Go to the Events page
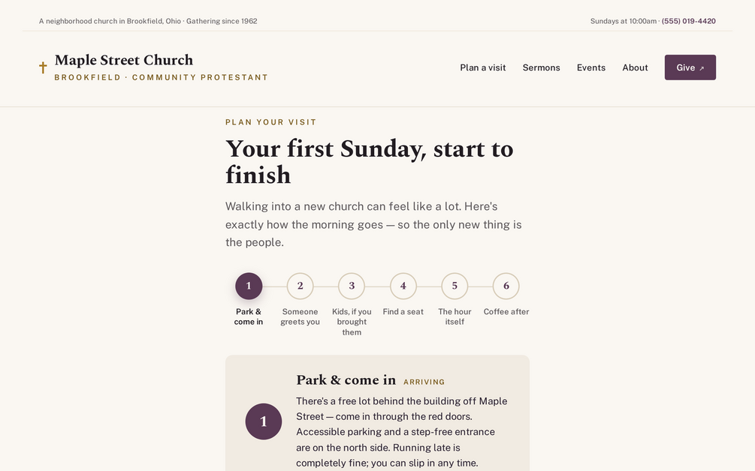 point(590,67)
